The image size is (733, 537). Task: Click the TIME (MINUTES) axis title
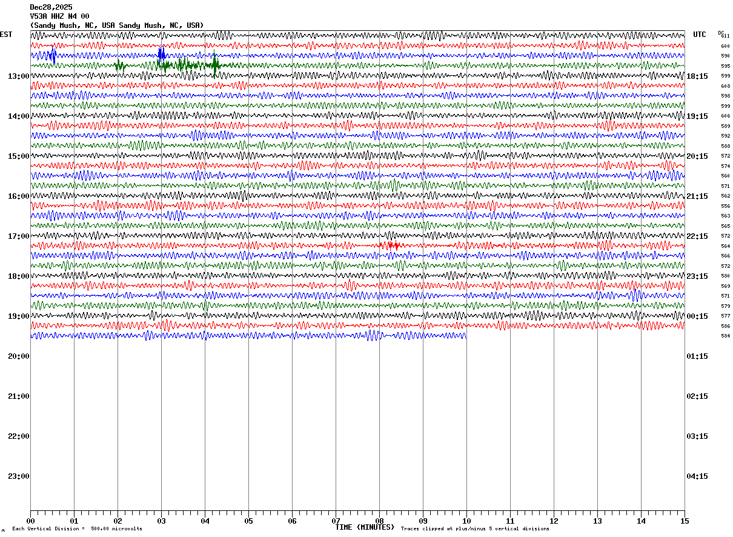[x=365, y=527]
